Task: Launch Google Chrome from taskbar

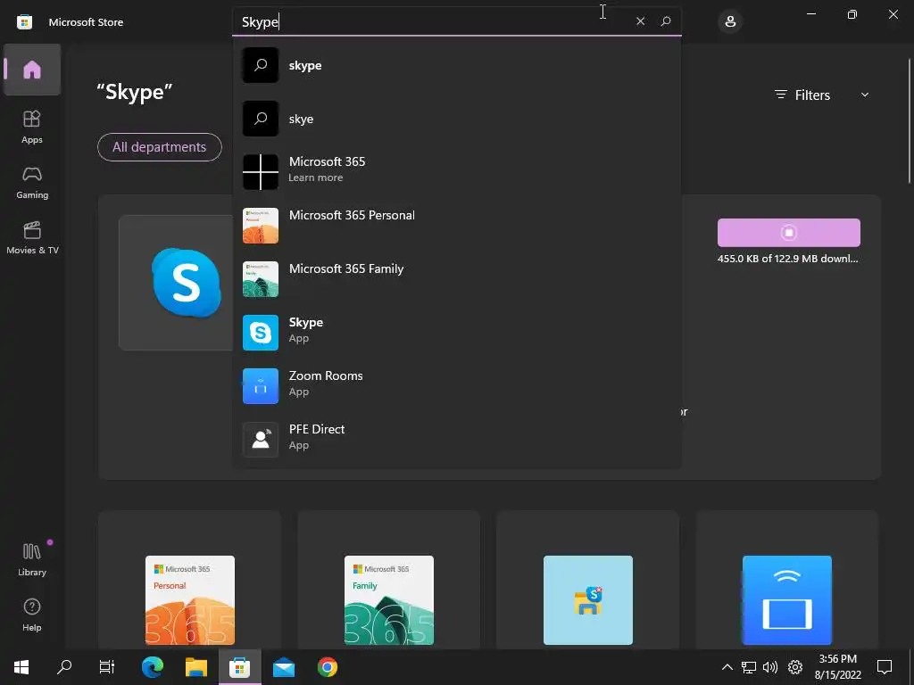Action: (x=328, y=667)
